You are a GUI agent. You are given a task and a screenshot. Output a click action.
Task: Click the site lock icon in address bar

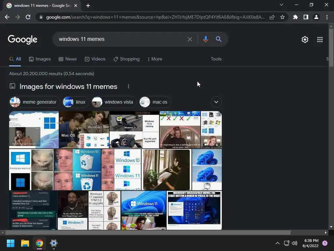[x=41, y=17]
